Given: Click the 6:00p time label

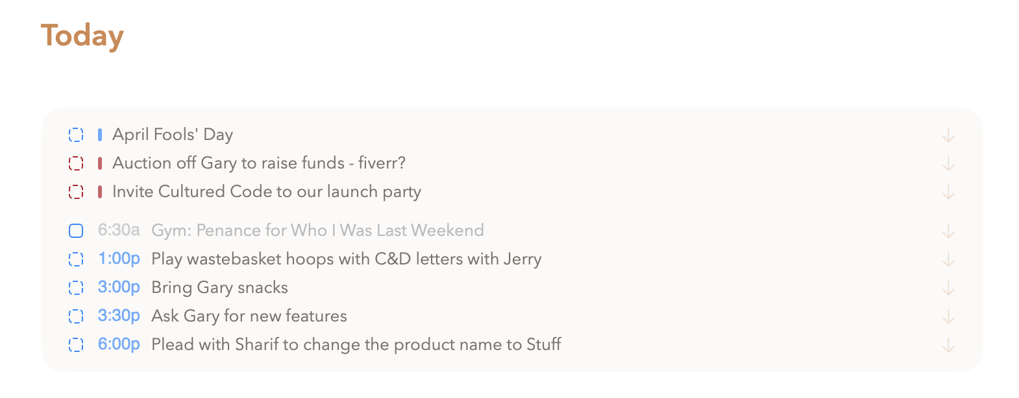Looking at the screenshot, I should pyautogui.click(x=119, y=344).
